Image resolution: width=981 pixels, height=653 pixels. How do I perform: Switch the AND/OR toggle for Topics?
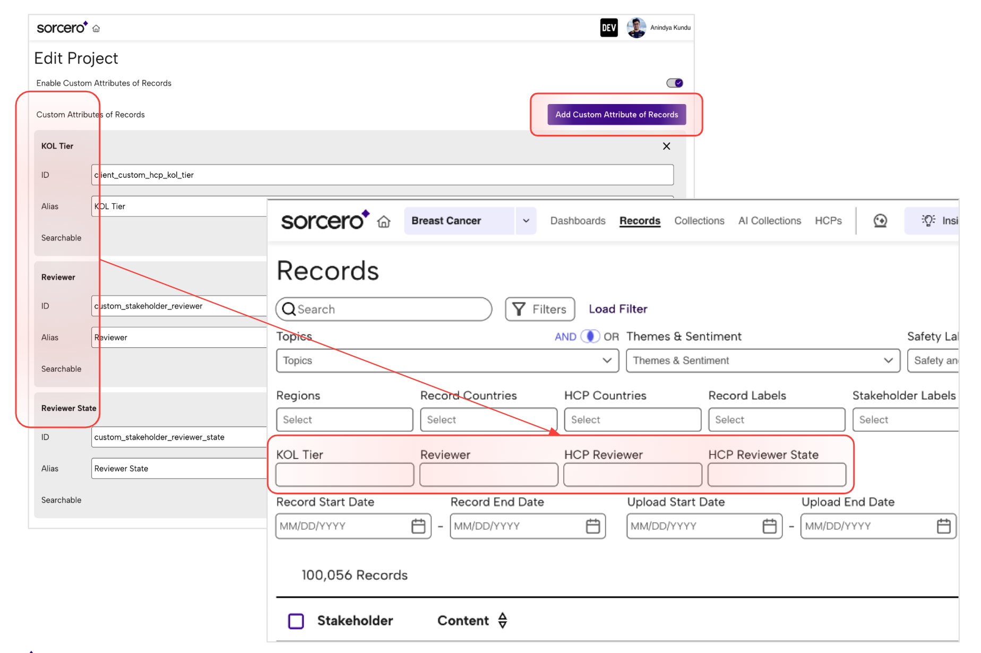[x=590, y=337]
